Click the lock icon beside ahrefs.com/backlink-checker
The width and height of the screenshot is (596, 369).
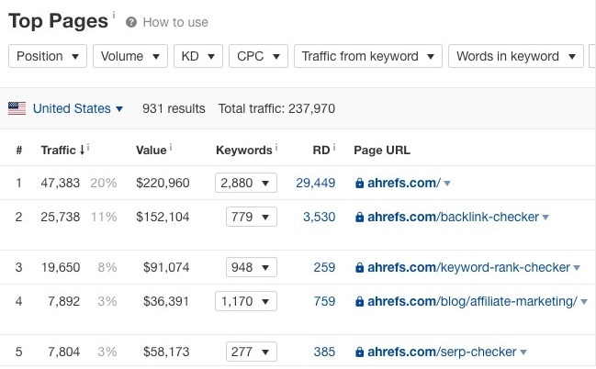pos(359,217)
